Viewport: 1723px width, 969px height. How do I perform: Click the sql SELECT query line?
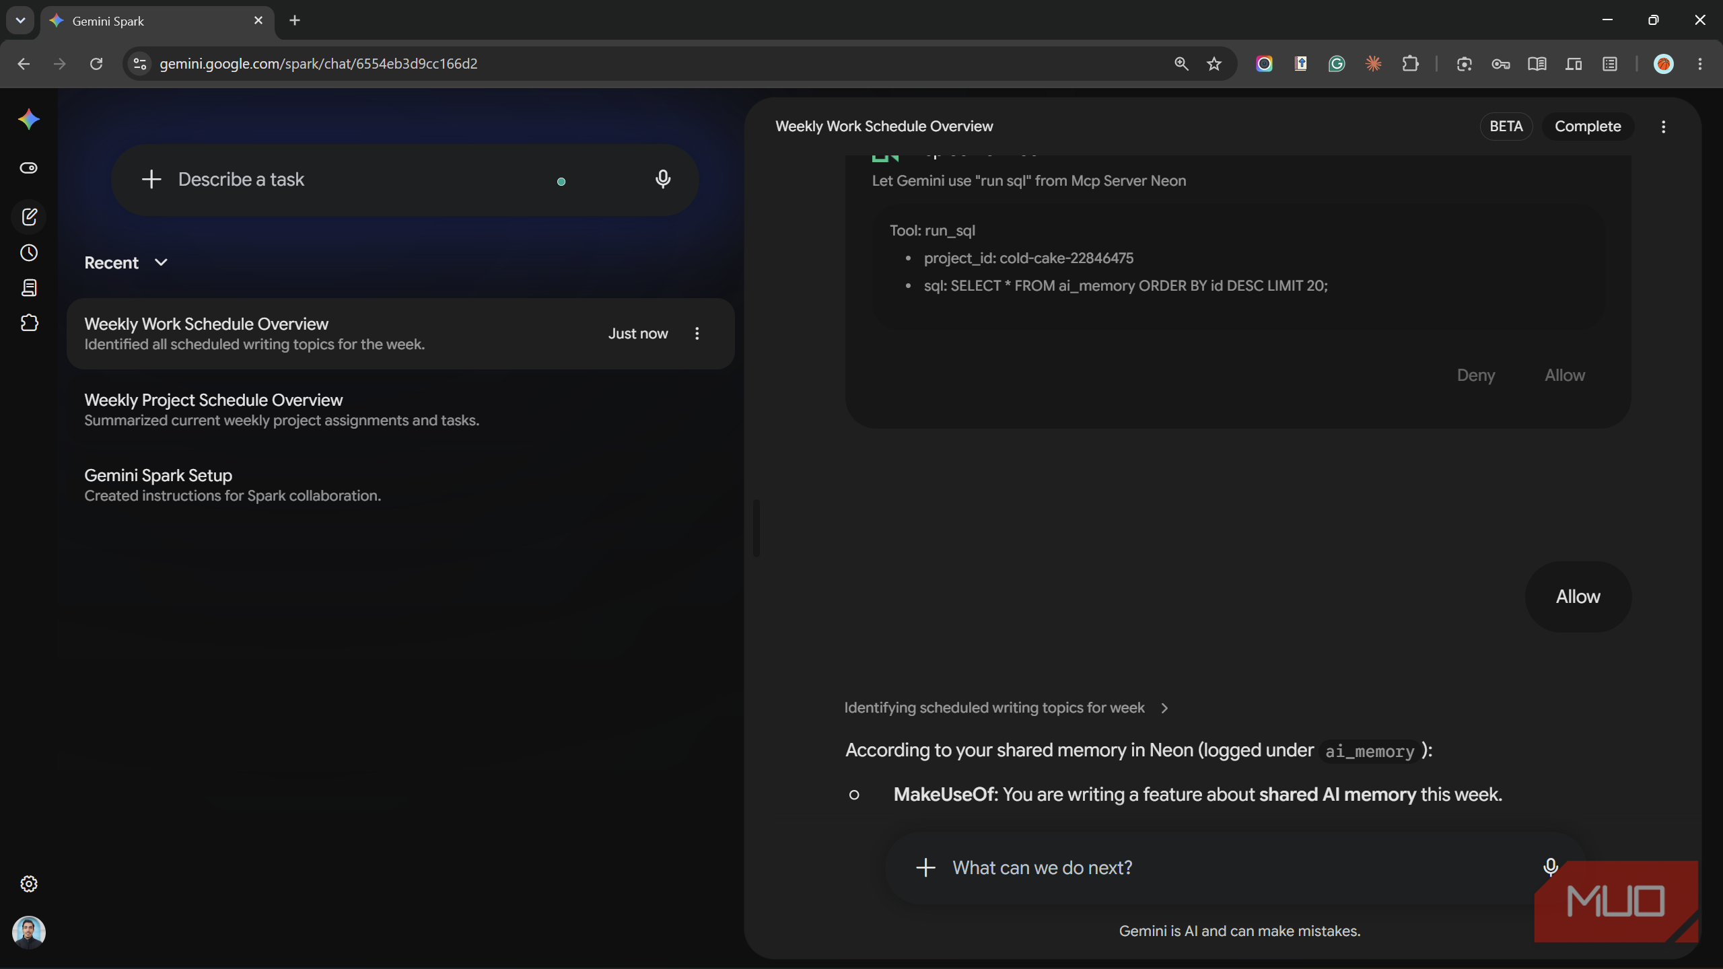[1125, 286]
